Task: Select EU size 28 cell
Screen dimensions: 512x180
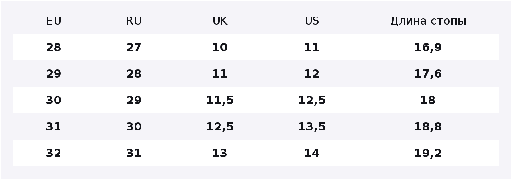Action: click(54, 47)
